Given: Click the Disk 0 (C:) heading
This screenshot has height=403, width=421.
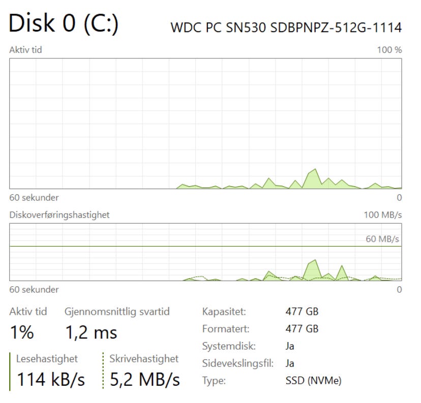Looking at the screenshot, I should [64, 24].
